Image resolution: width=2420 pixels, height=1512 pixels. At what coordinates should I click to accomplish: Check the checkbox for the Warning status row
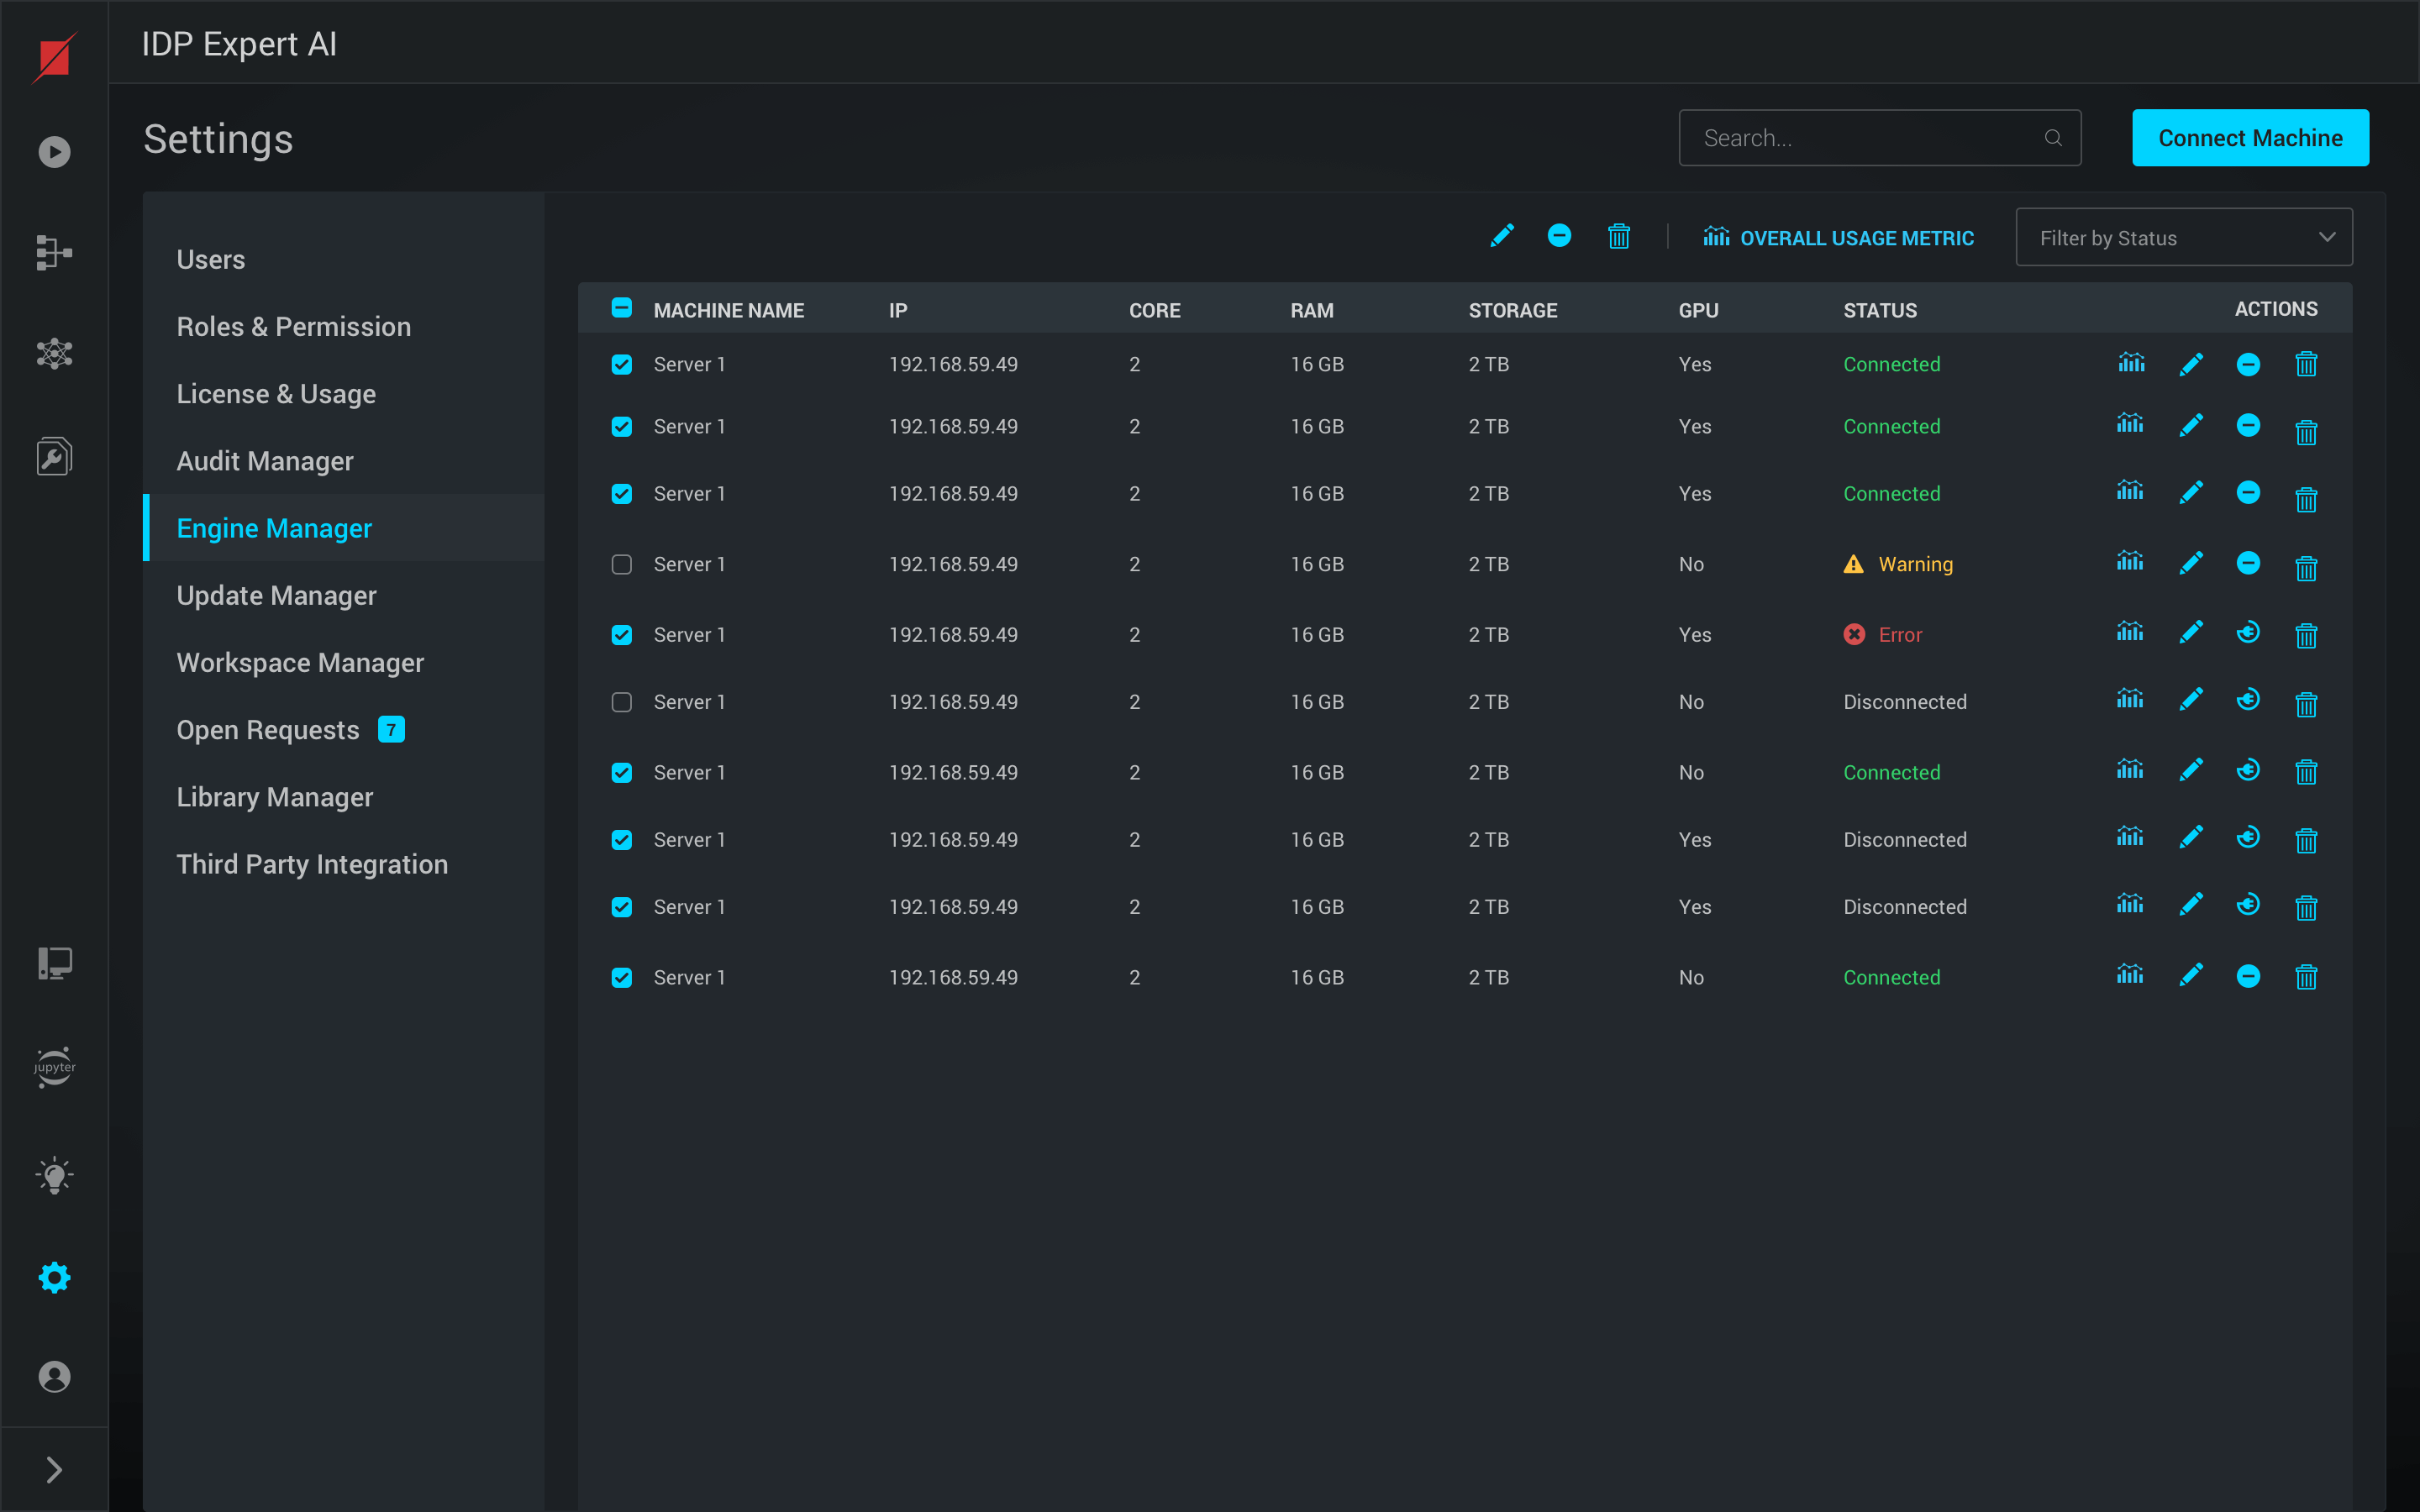pos(621,565)
